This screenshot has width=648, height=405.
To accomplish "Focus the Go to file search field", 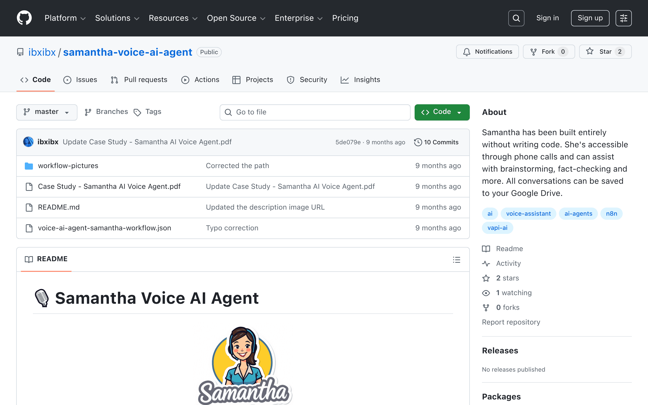I will 315,112.
